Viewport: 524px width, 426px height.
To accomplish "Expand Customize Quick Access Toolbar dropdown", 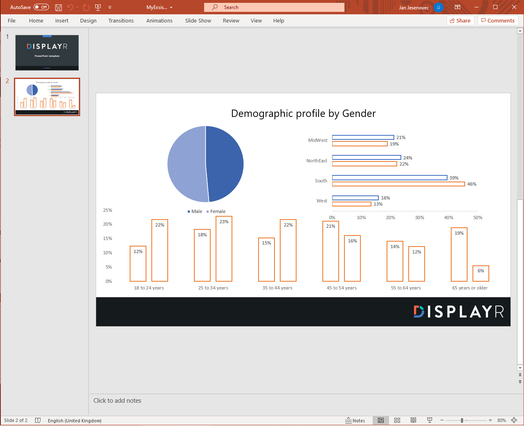I will click(110, 7).
